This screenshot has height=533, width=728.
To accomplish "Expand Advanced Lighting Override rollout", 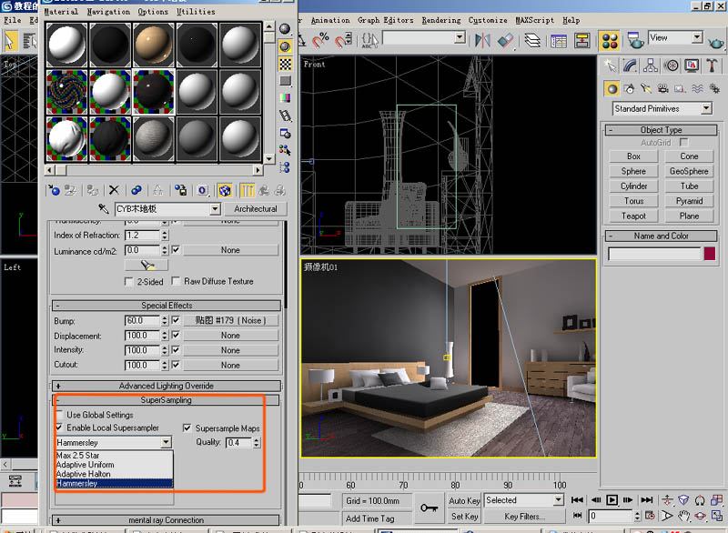I will tap(167, 386).
